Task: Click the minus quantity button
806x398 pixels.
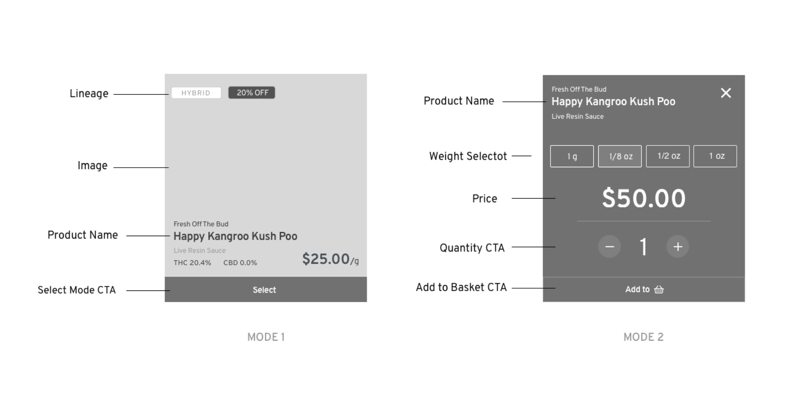Action: pos(609,247)
